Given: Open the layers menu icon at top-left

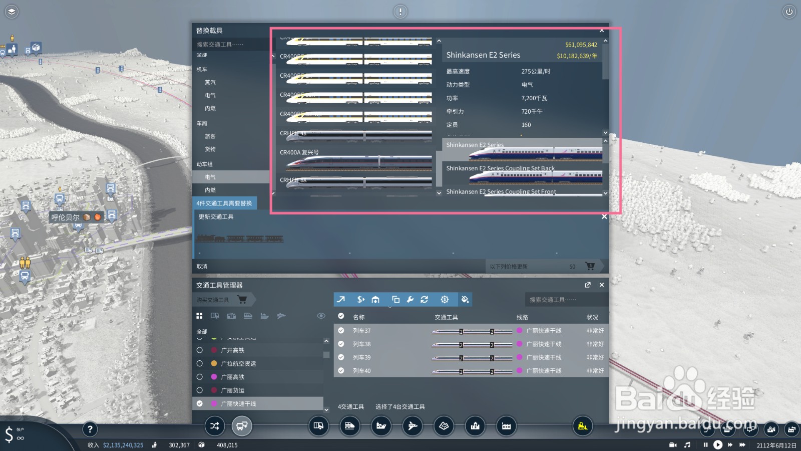Looking at the screenshot, I should [12, 12].
